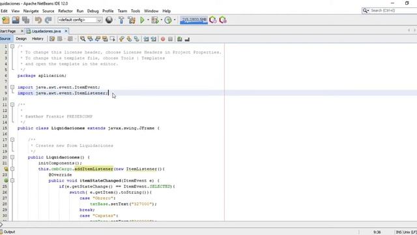Toggle Highlight Search in editor toolbar

coord(105,39)
